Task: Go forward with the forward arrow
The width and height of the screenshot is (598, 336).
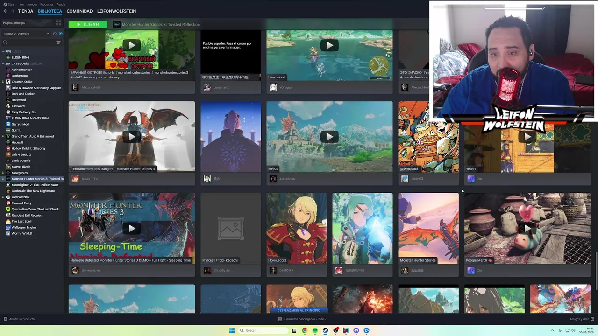Action: pyautogui.click(x=12, y=11)
